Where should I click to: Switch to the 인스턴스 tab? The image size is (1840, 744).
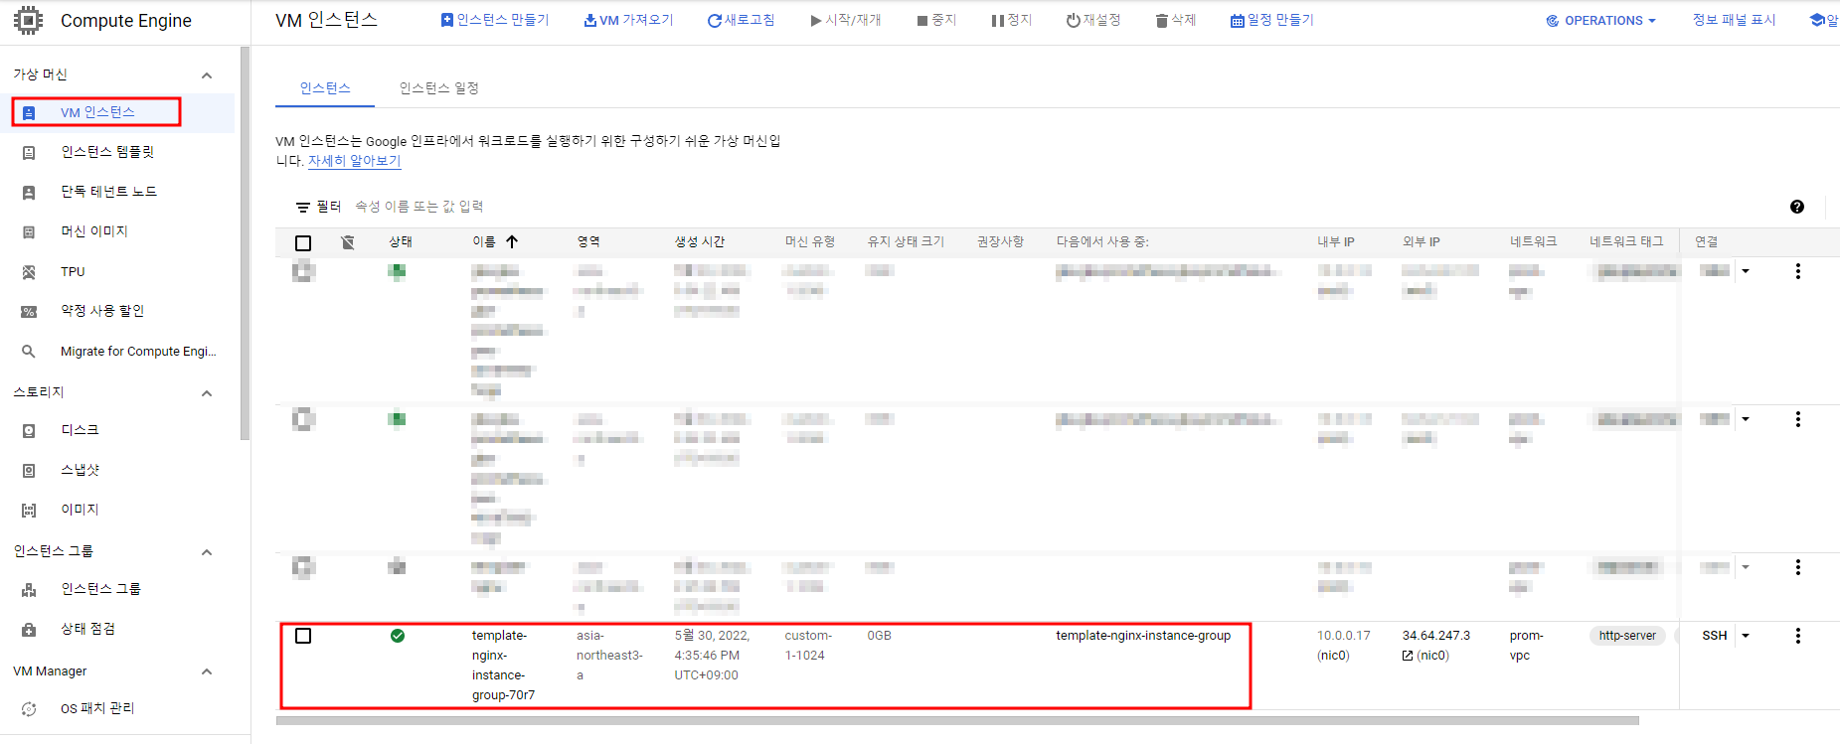(x=325, y=87)
